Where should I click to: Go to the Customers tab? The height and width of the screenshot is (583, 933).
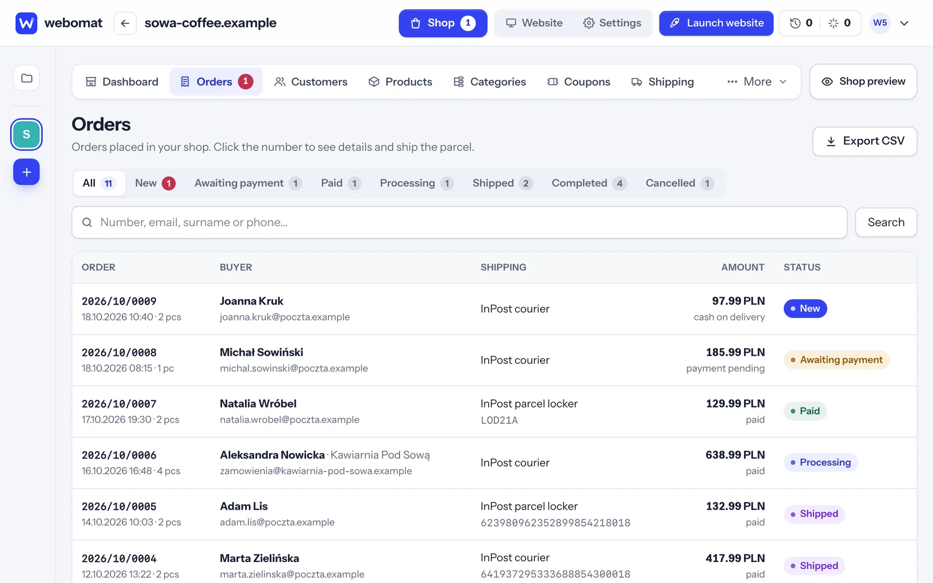coord(311,82)
